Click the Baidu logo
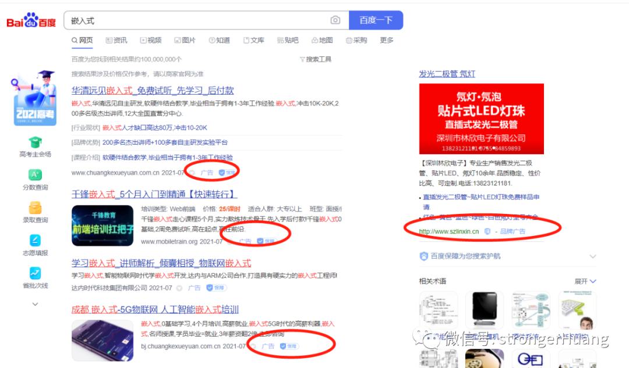Image resolution: width=629 pixels, height=368 pixels. click(x=33, y=19)
